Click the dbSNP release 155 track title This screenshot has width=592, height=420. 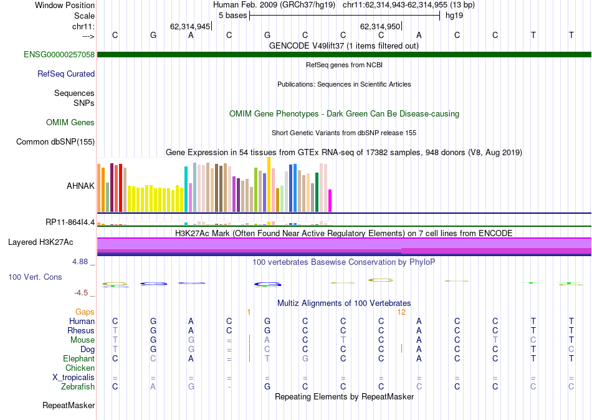343,133
